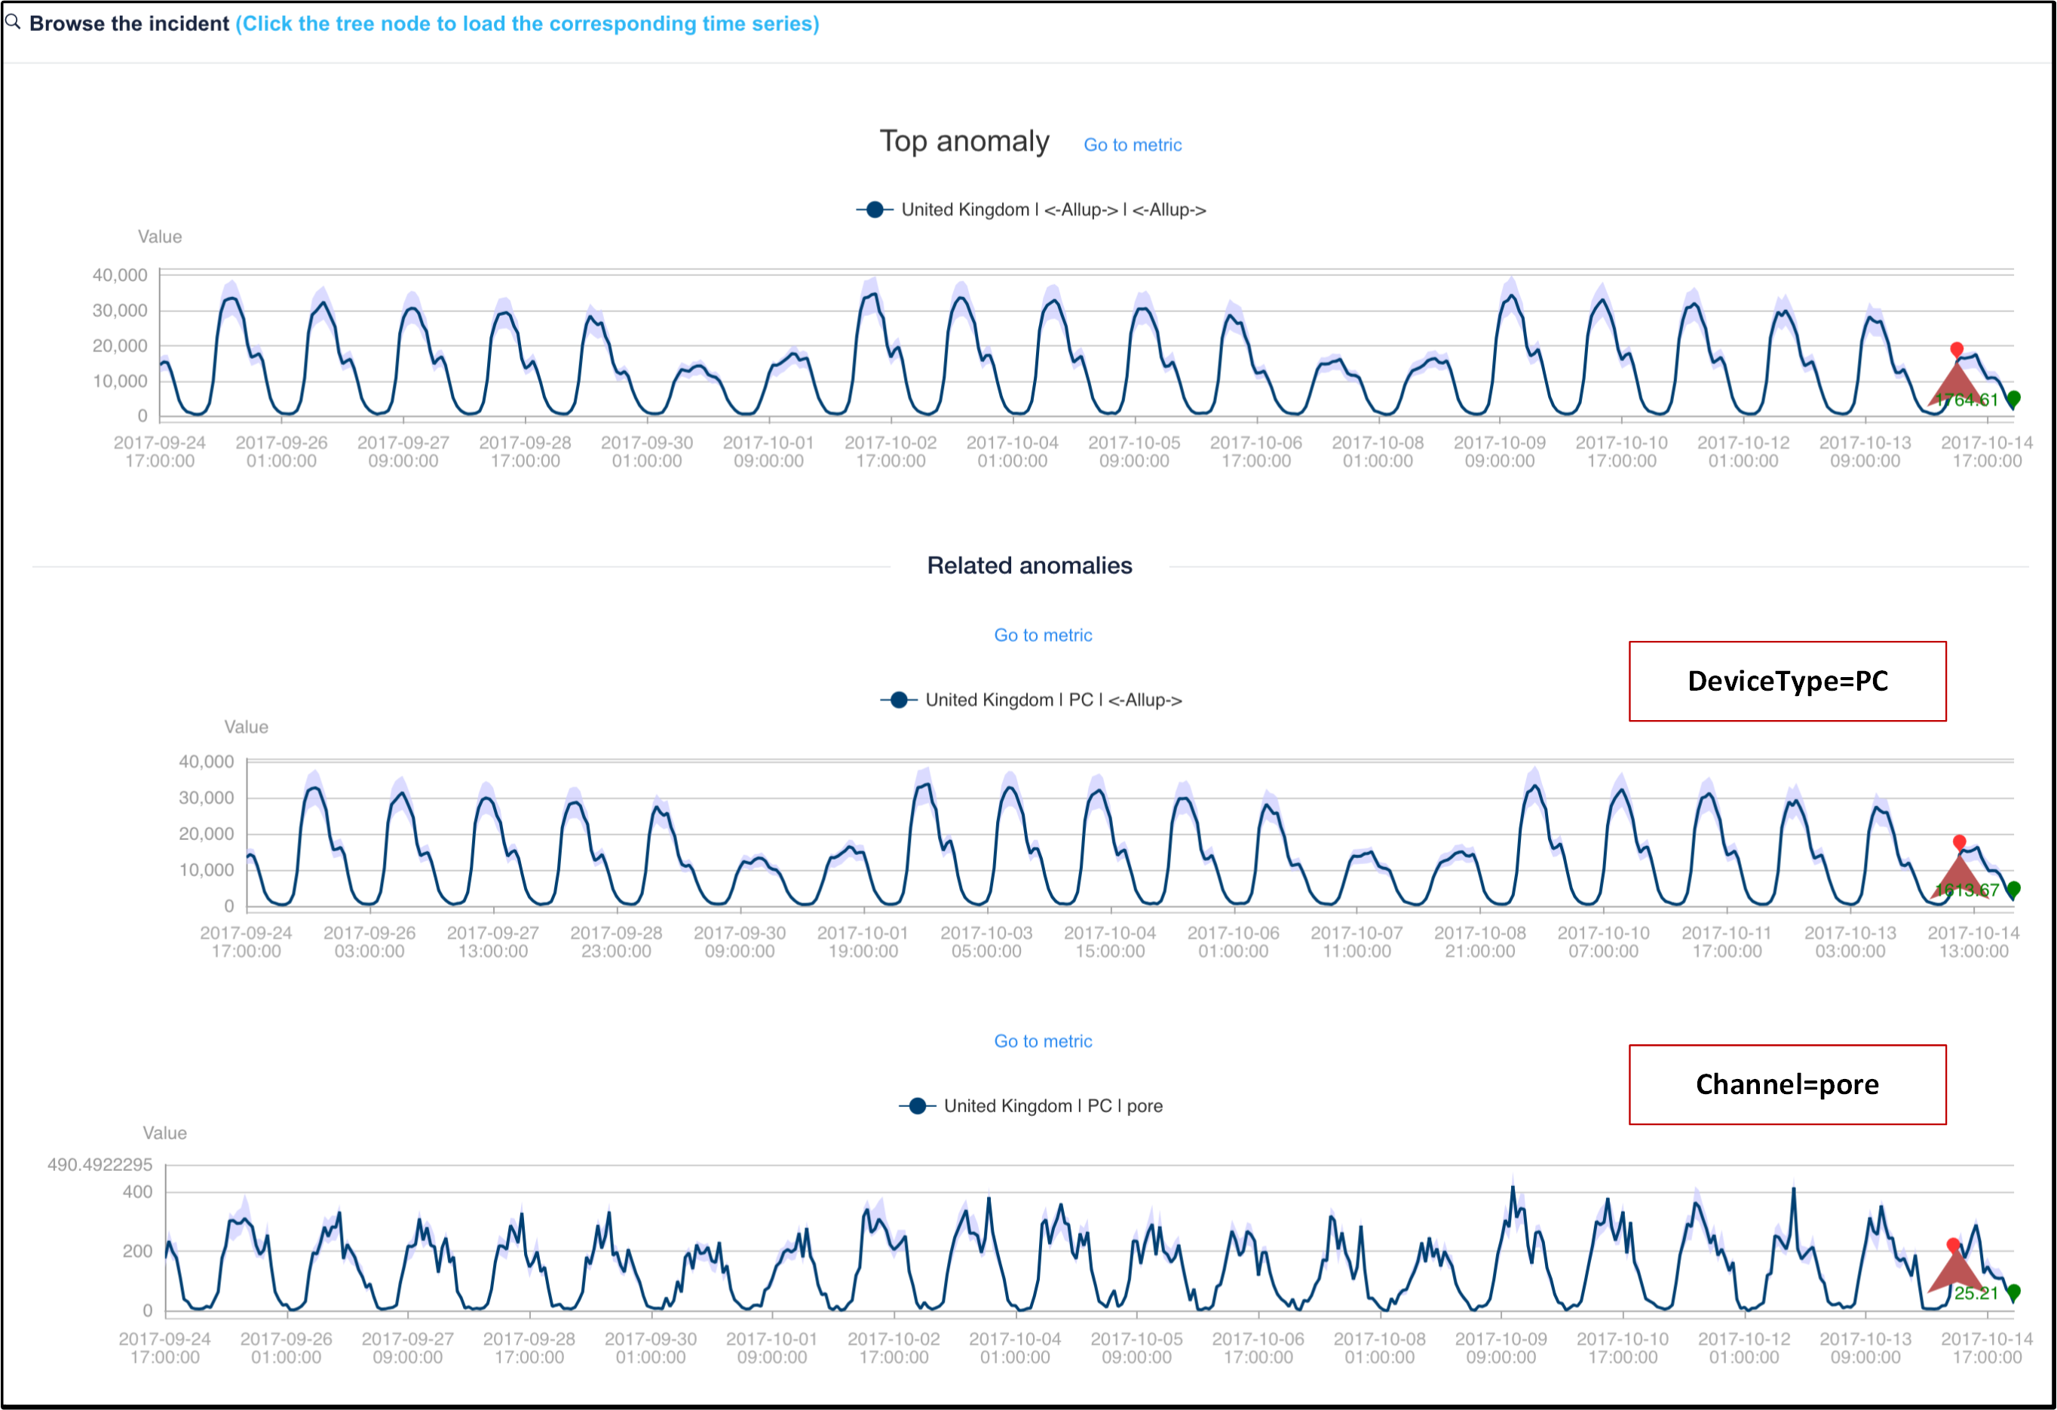Toggle United Kingdom Allup legend series marker
The width and height of the screenshot is (2057, 1410).
(874, 210)
